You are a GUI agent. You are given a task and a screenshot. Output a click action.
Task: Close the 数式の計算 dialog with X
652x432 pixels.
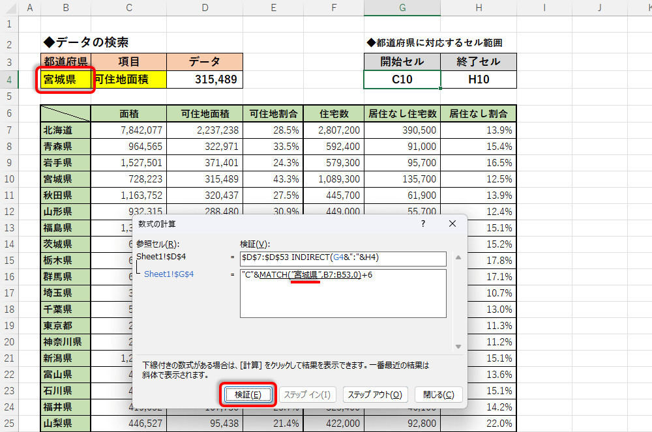[x=452, y=223]
